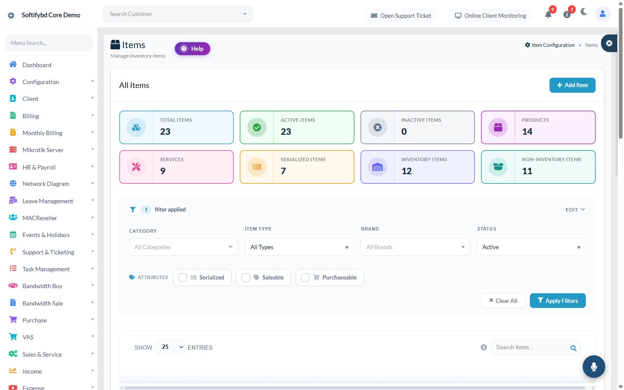Image resolution: width=624 pixels, height=390 pixels.
Task: Click the Monthly Billing icon
Action: (13, 133)
